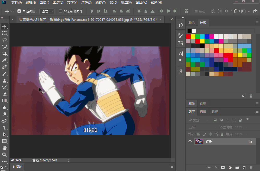Select the Lasso tool
Screen dimensions: 260x171
[4, 40]
